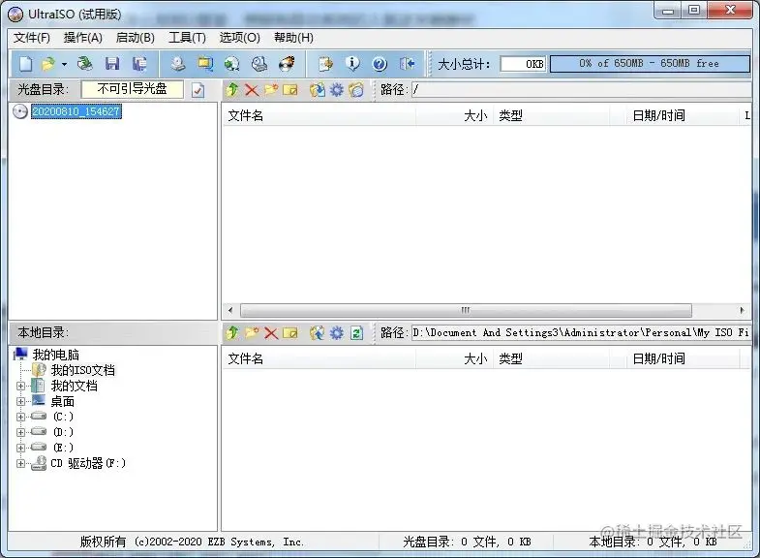Viewport: 760px width, 558px height.
Task: Click the Up arrow in the local directory toolbar
Action: pyautogui.click(x=232, y=332)
